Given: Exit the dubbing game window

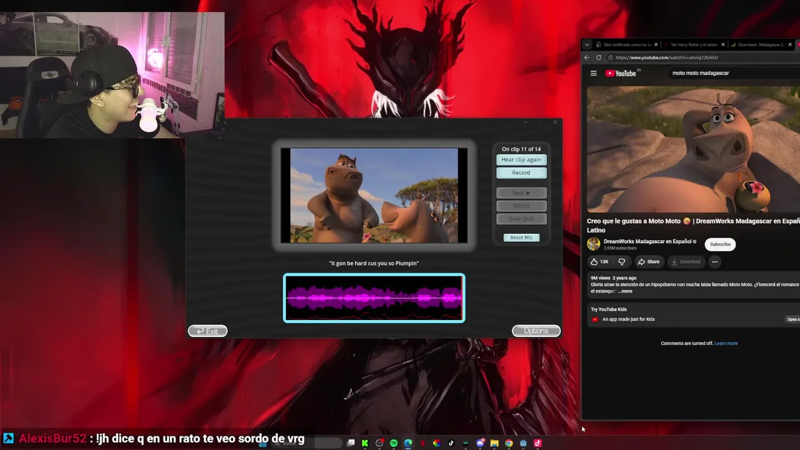Looking at the screenshot, I should point(207,331).
